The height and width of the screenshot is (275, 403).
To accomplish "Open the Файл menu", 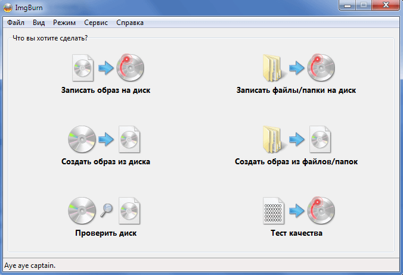I will pyautogui.click(x=16, y=23).
